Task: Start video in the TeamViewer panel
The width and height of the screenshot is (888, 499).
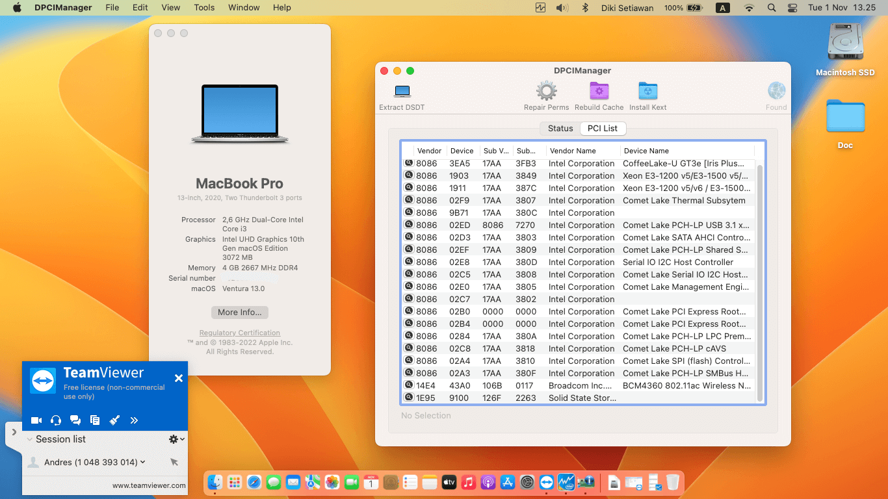Action: click(x=36, y=420)
